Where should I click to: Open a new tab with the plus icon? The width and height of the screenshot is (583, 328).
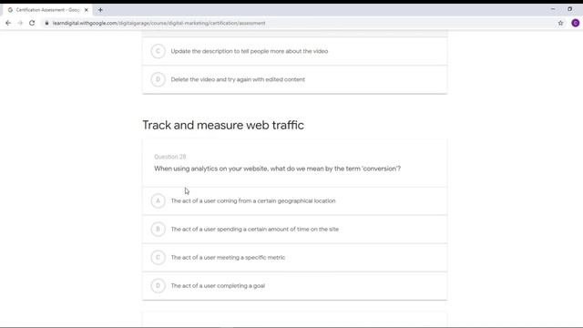point(100,10)
